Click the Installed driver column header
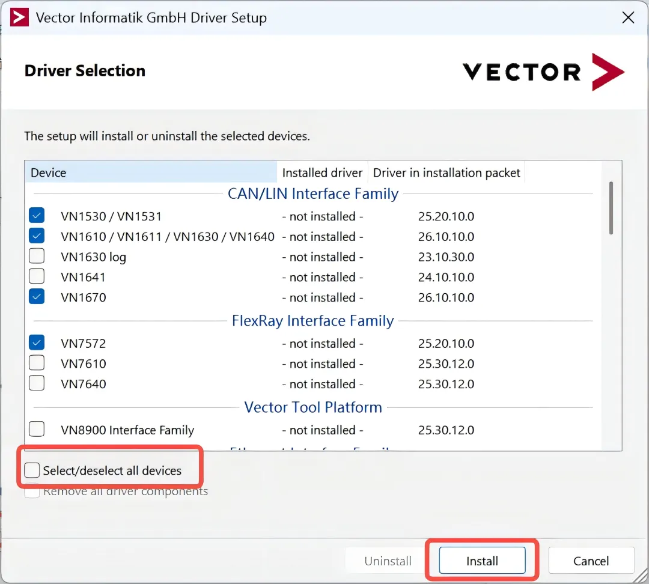 click(x=322, y=172)
